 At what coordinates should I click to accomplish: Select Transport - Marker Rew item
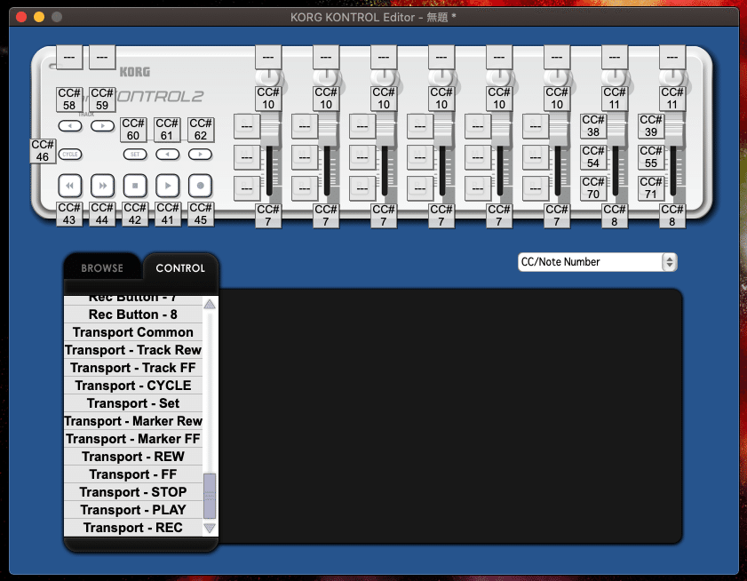(133, 421)
